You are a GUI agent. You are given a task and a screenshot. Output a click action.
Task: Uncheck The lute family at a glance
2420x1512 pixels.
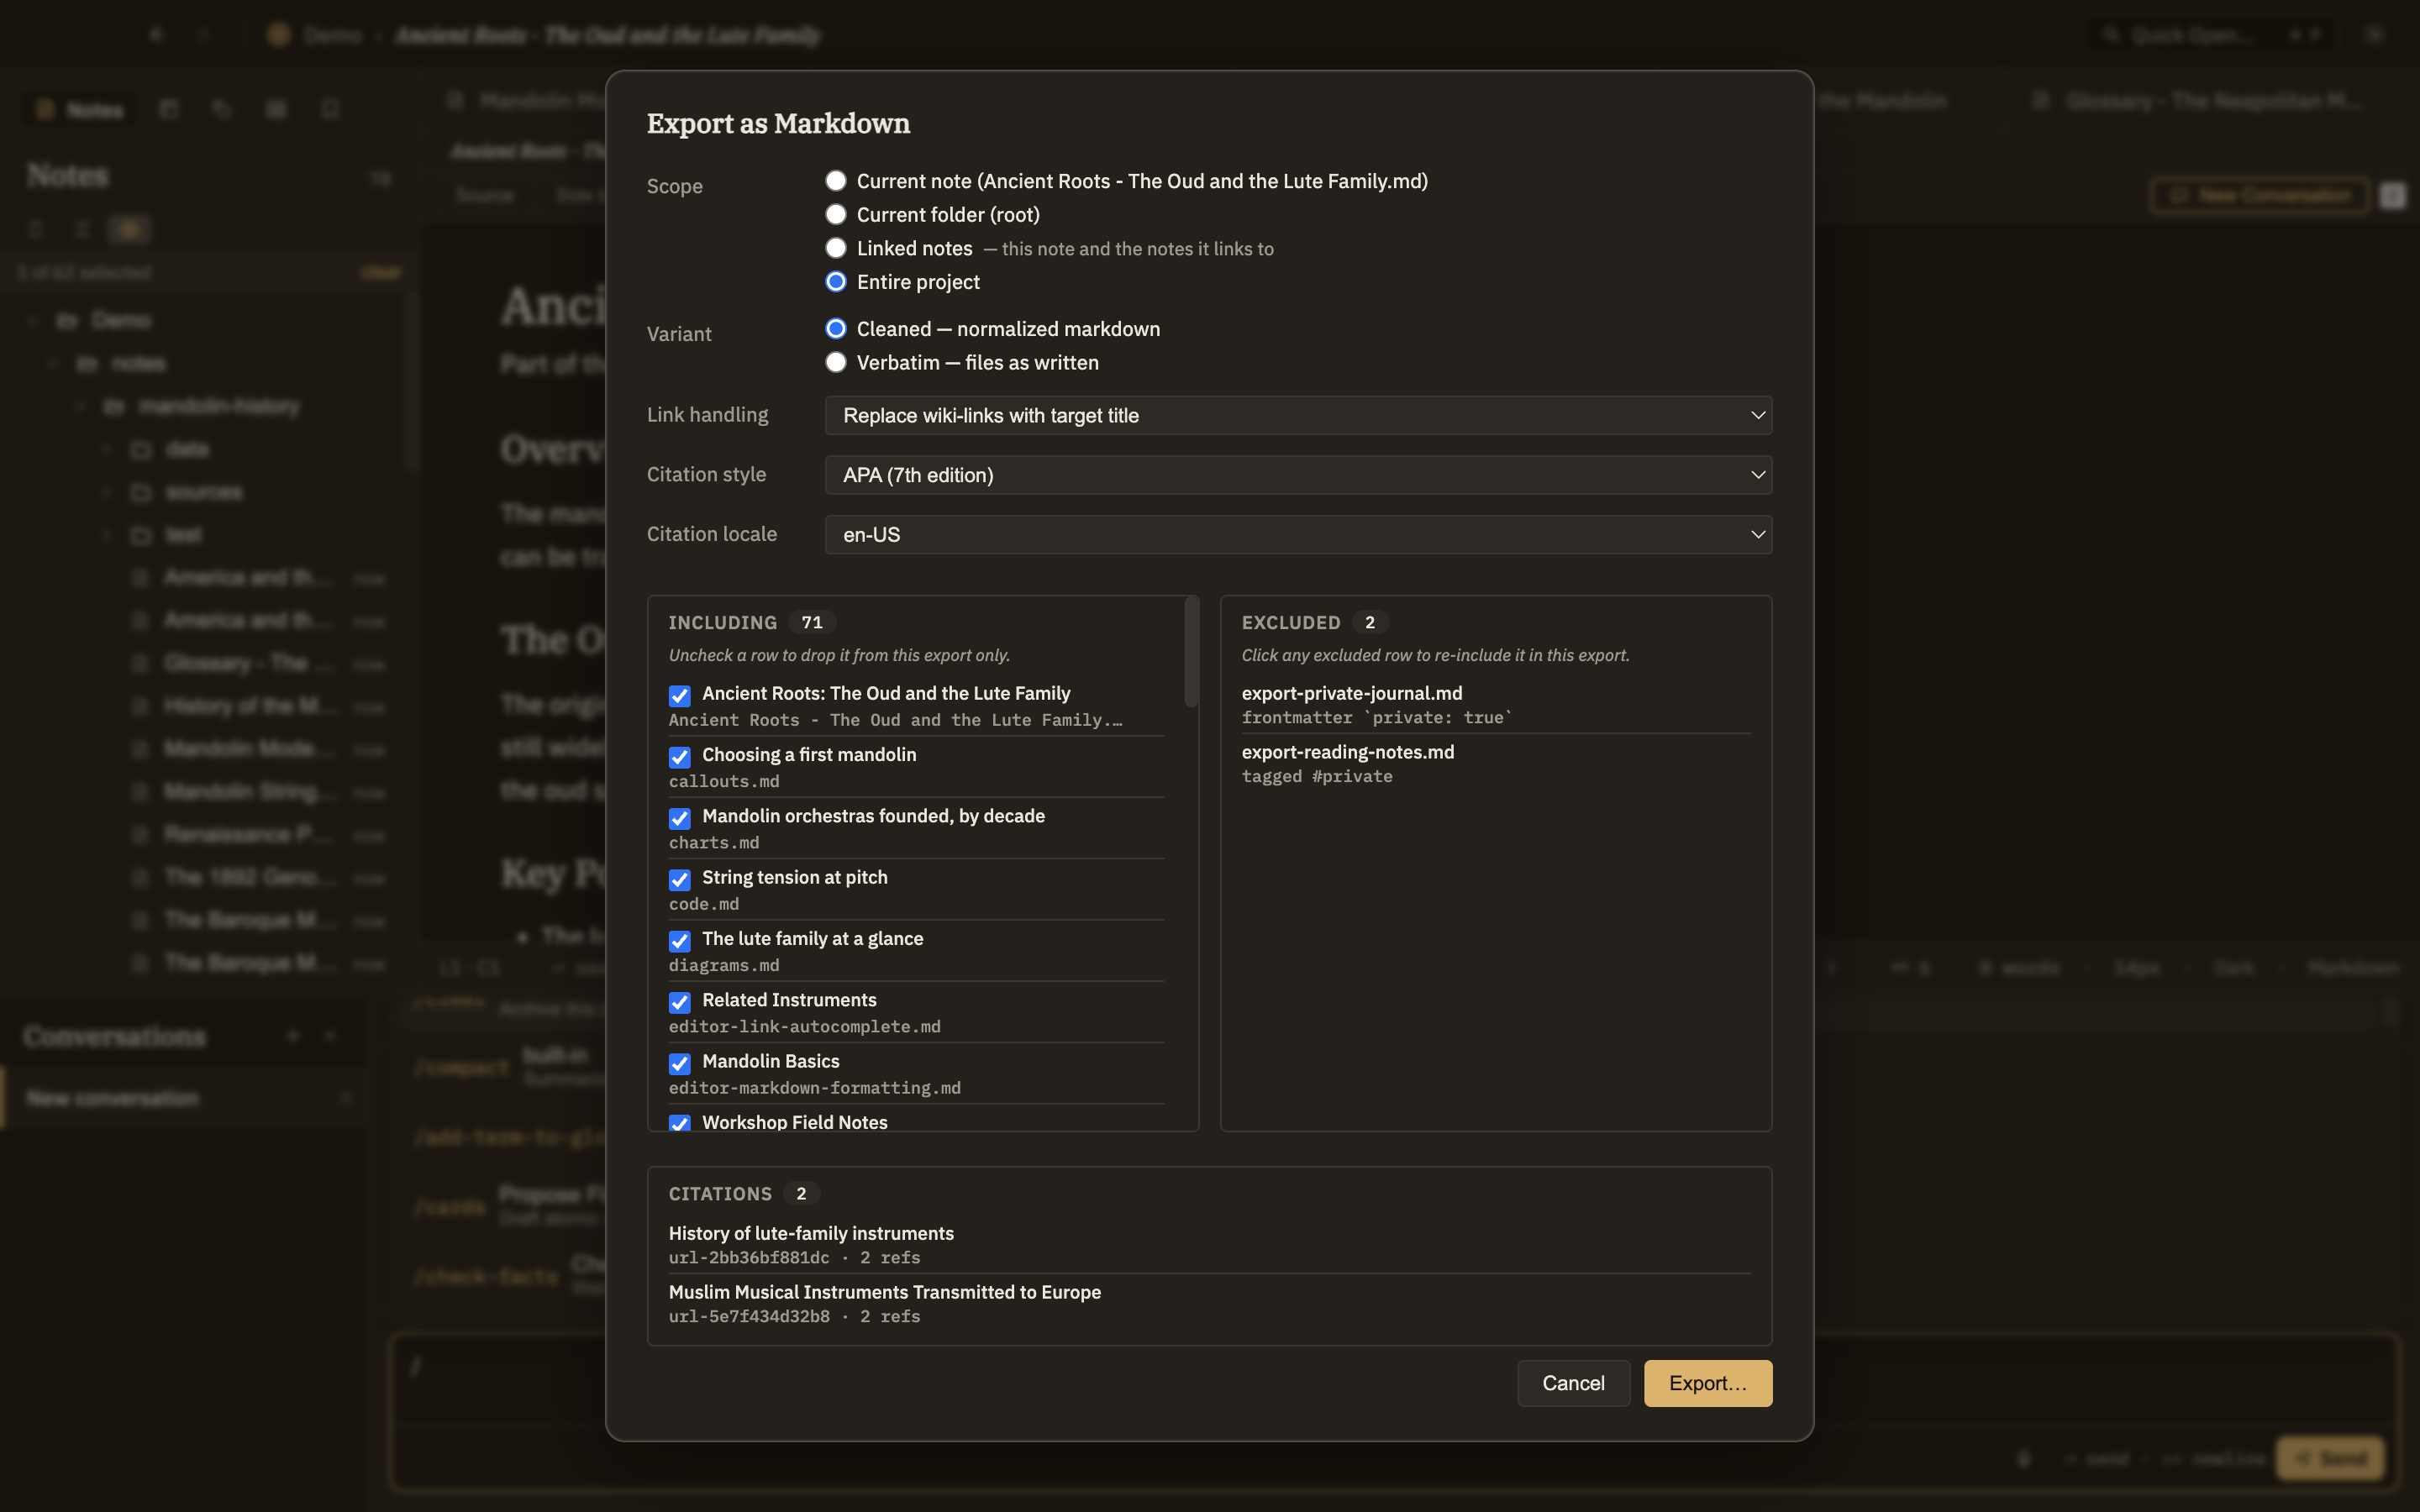tap(680, 941)
